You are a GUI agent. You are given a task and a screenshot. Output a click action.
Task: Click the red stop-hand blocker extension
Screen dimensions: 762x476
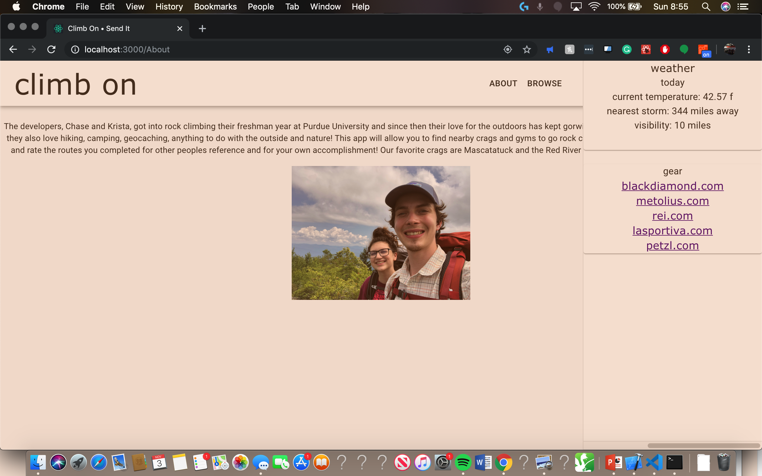(665, 49)
